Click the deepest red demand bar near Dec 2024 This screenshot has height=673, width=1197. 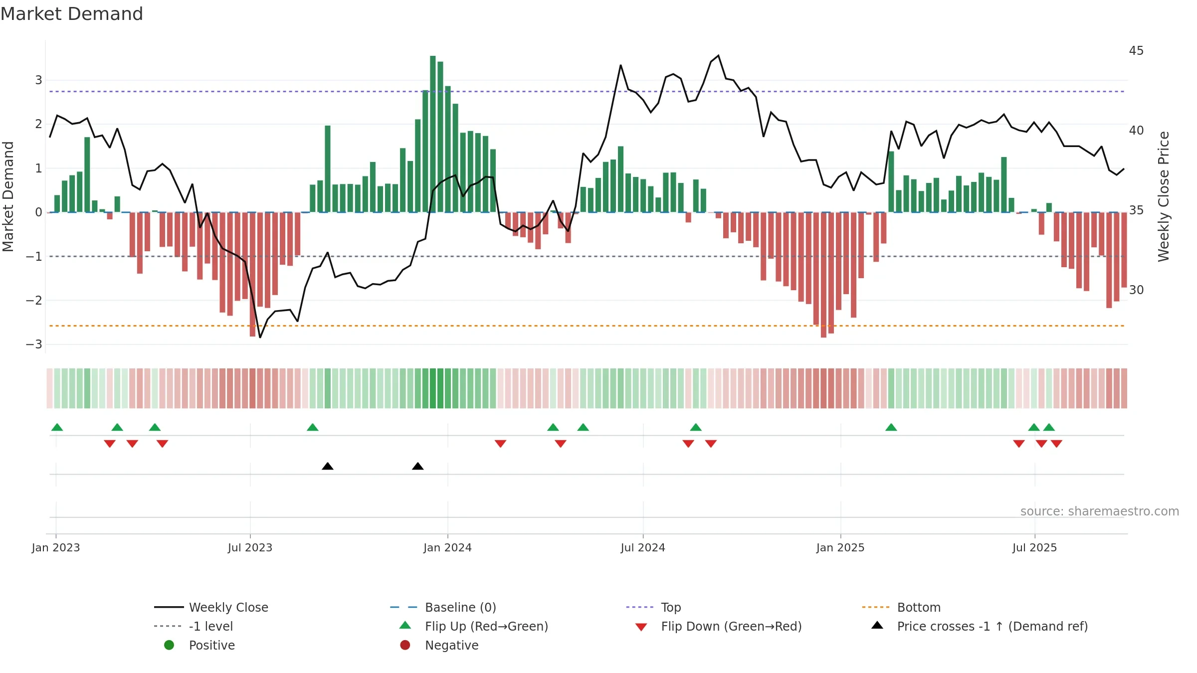click(823, 275)
